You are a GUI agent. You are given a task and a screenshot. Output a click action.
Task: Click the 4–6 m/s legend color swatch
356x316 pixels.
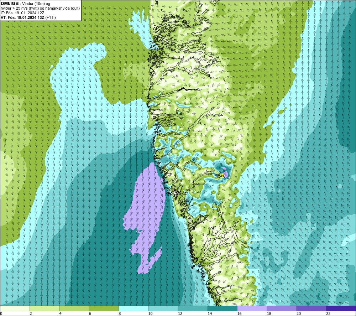click(x=74, y=308)
